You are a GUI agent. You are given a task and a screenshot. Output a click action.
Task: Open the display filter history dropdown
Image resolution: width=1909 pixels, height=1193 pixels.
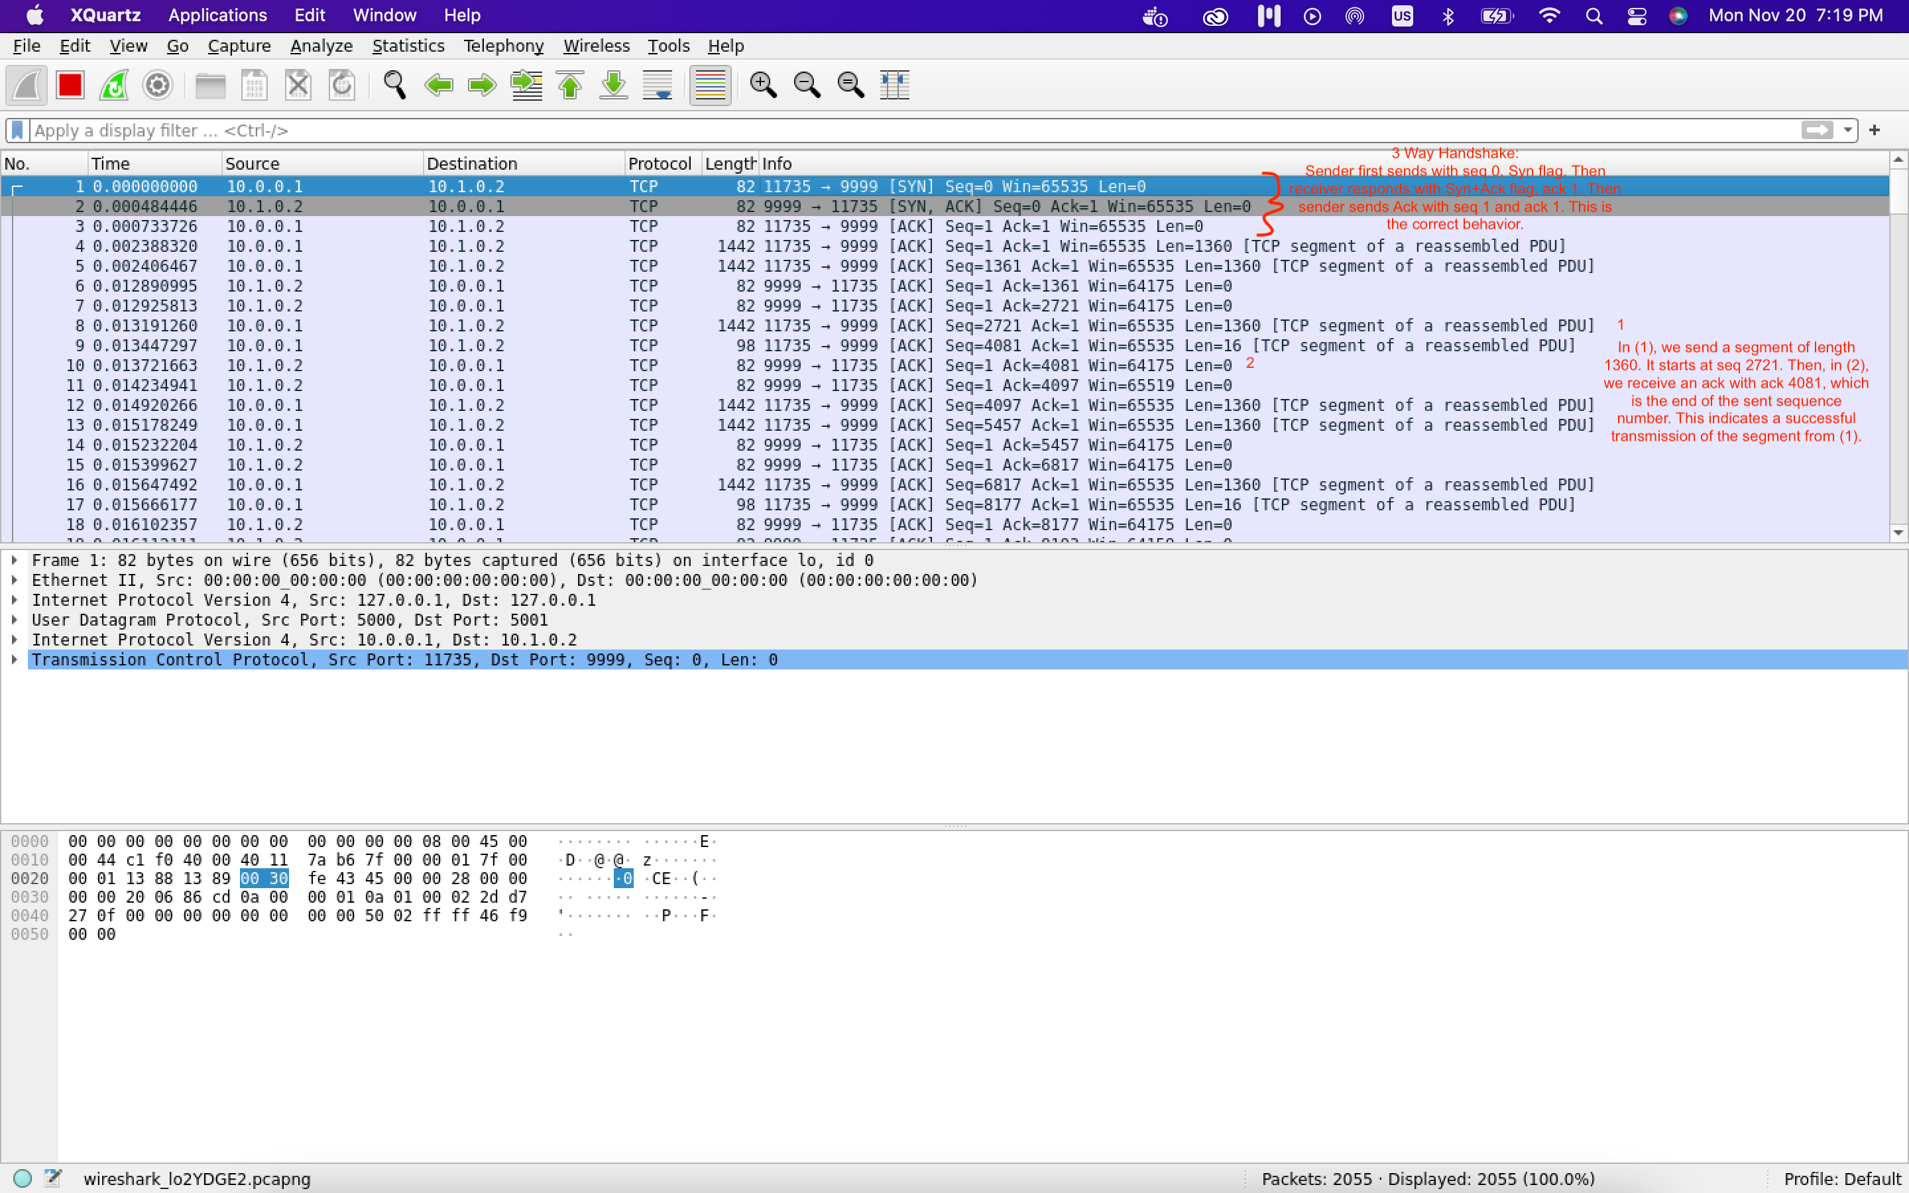click(1847, 130)
